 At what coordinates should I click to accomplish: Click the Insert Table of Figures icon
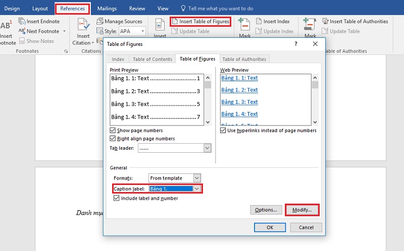175,21
